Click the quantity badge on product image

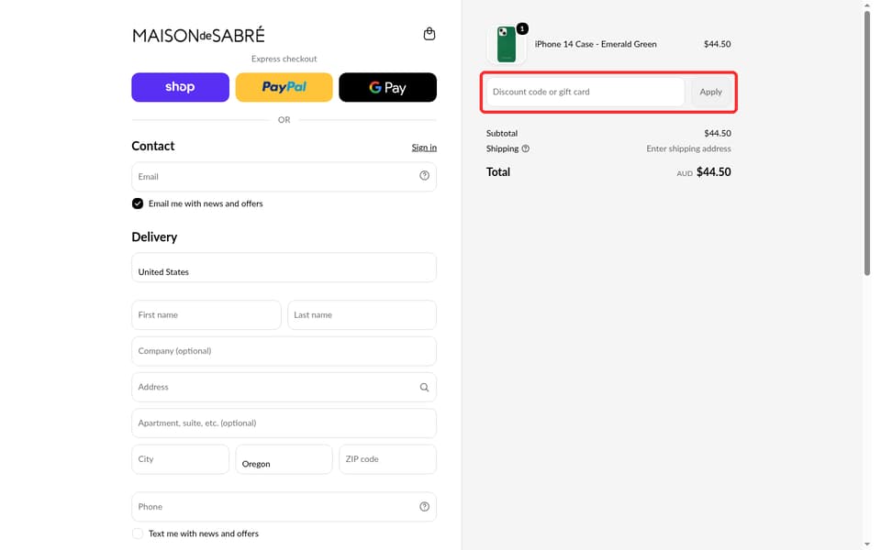point(522,28)
